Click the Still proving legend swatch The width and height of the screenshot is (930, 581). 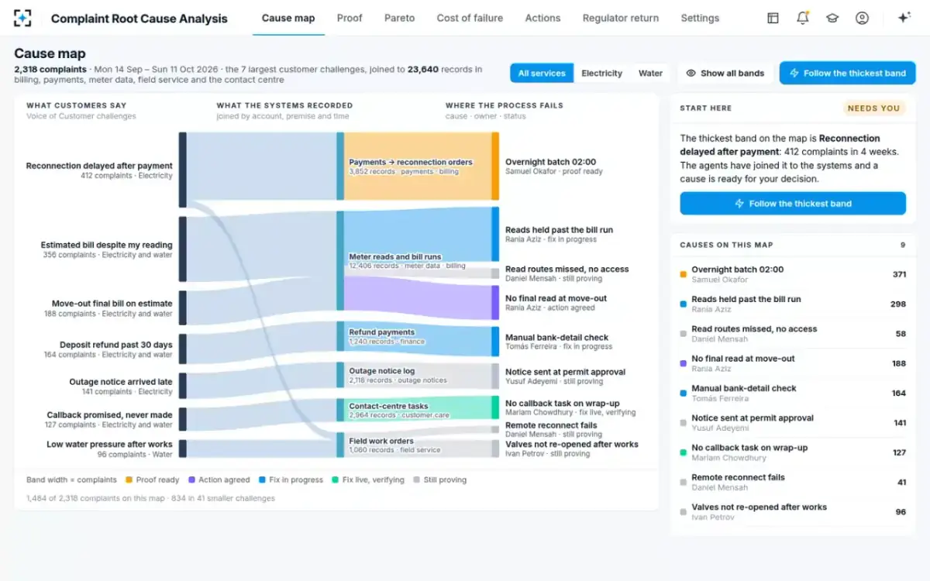tap(418, 480)
